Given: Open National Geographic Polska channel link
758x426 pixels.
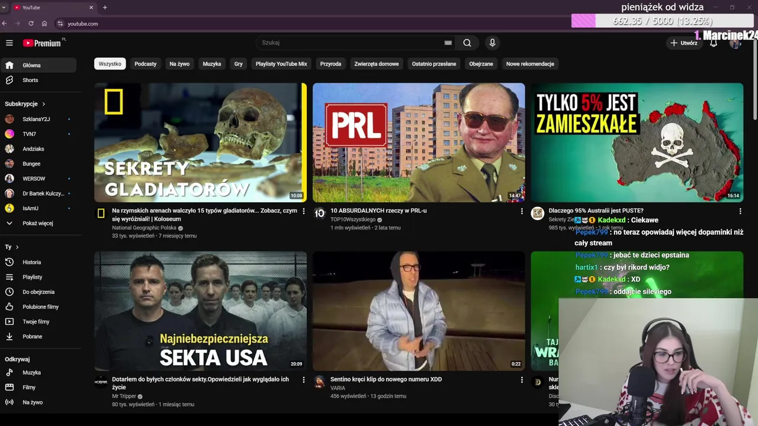Looking at the screenshot, I should pos(144,228).
